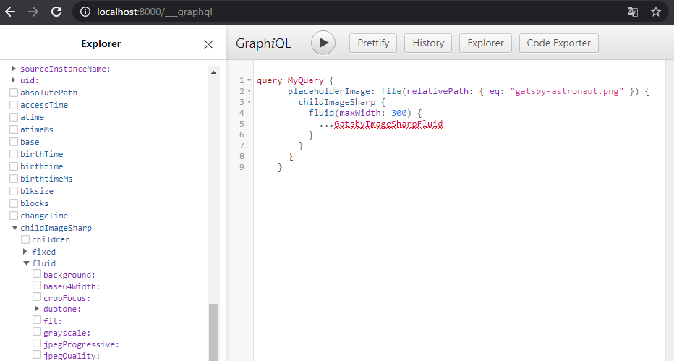Check the lowercase birthtime field
This screenshot has height=361, width=674.
click(x=14, y=166)
